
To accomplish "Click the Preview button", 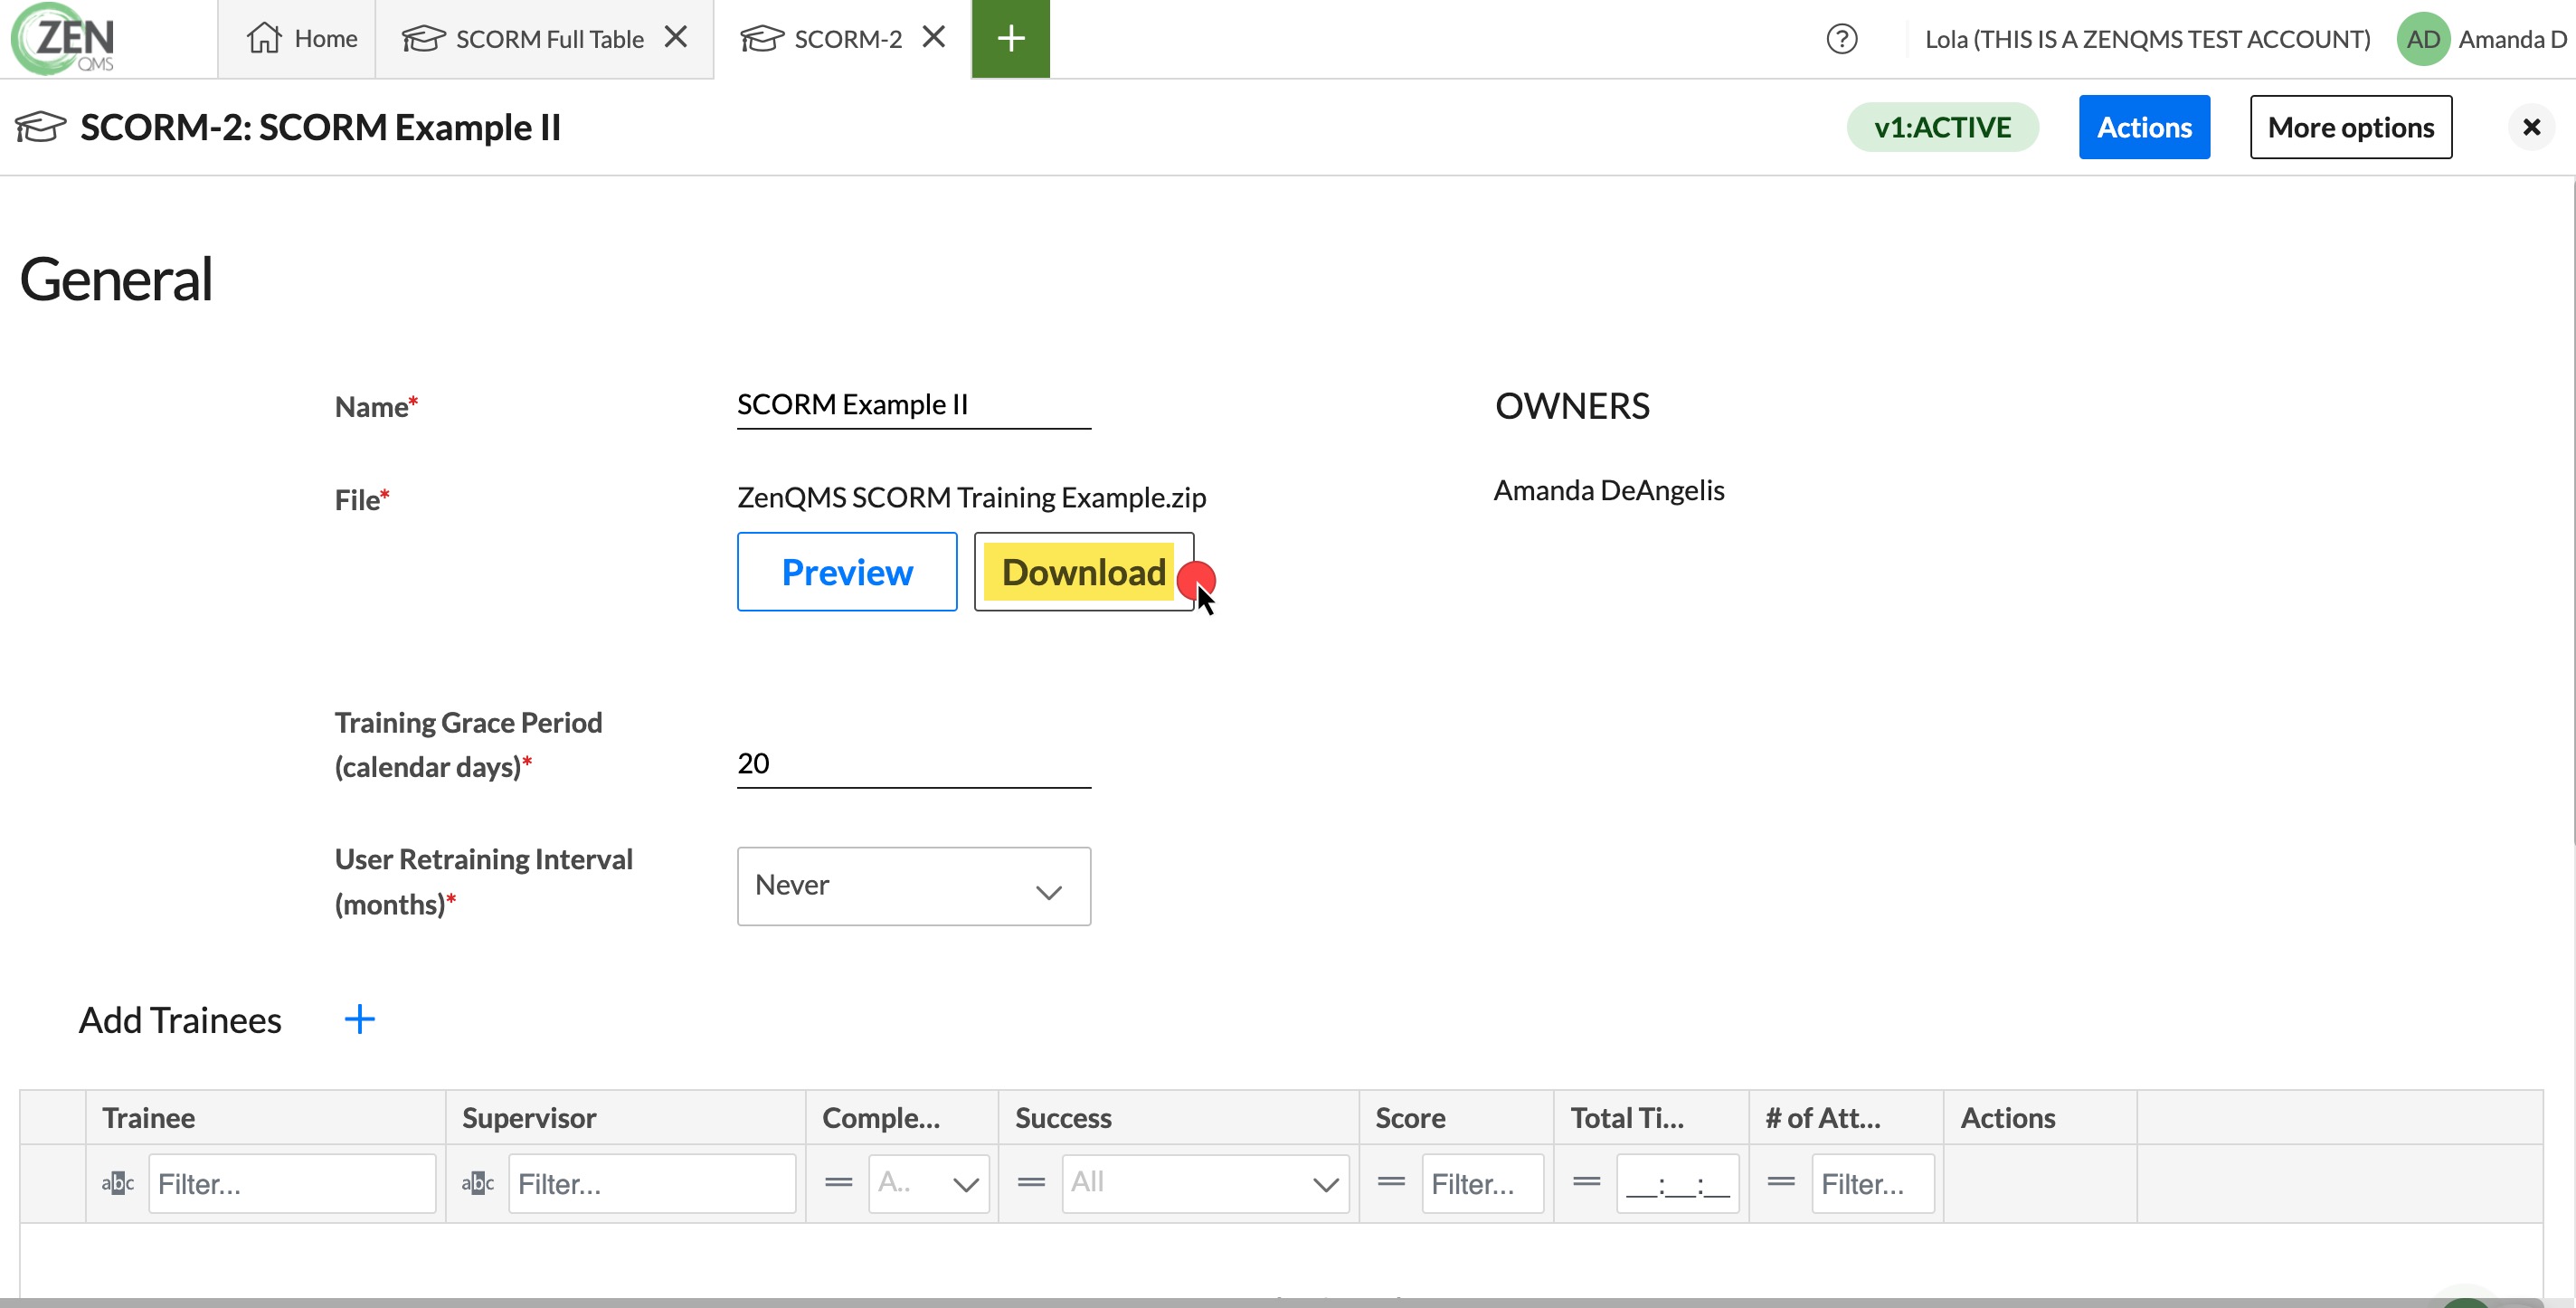I will 846,572.
